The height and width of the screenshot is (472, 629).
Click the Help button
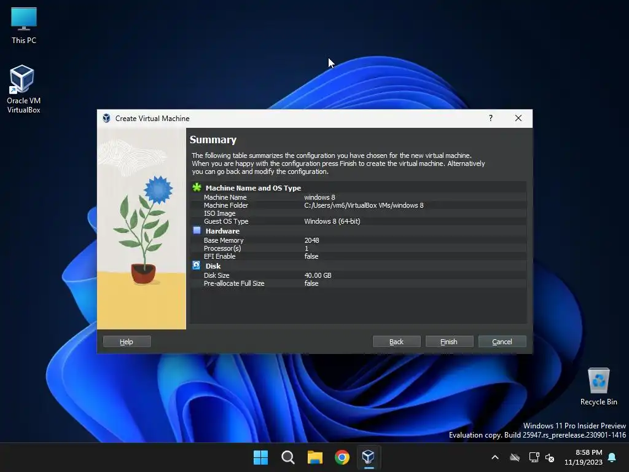click(x=127, y=342)
